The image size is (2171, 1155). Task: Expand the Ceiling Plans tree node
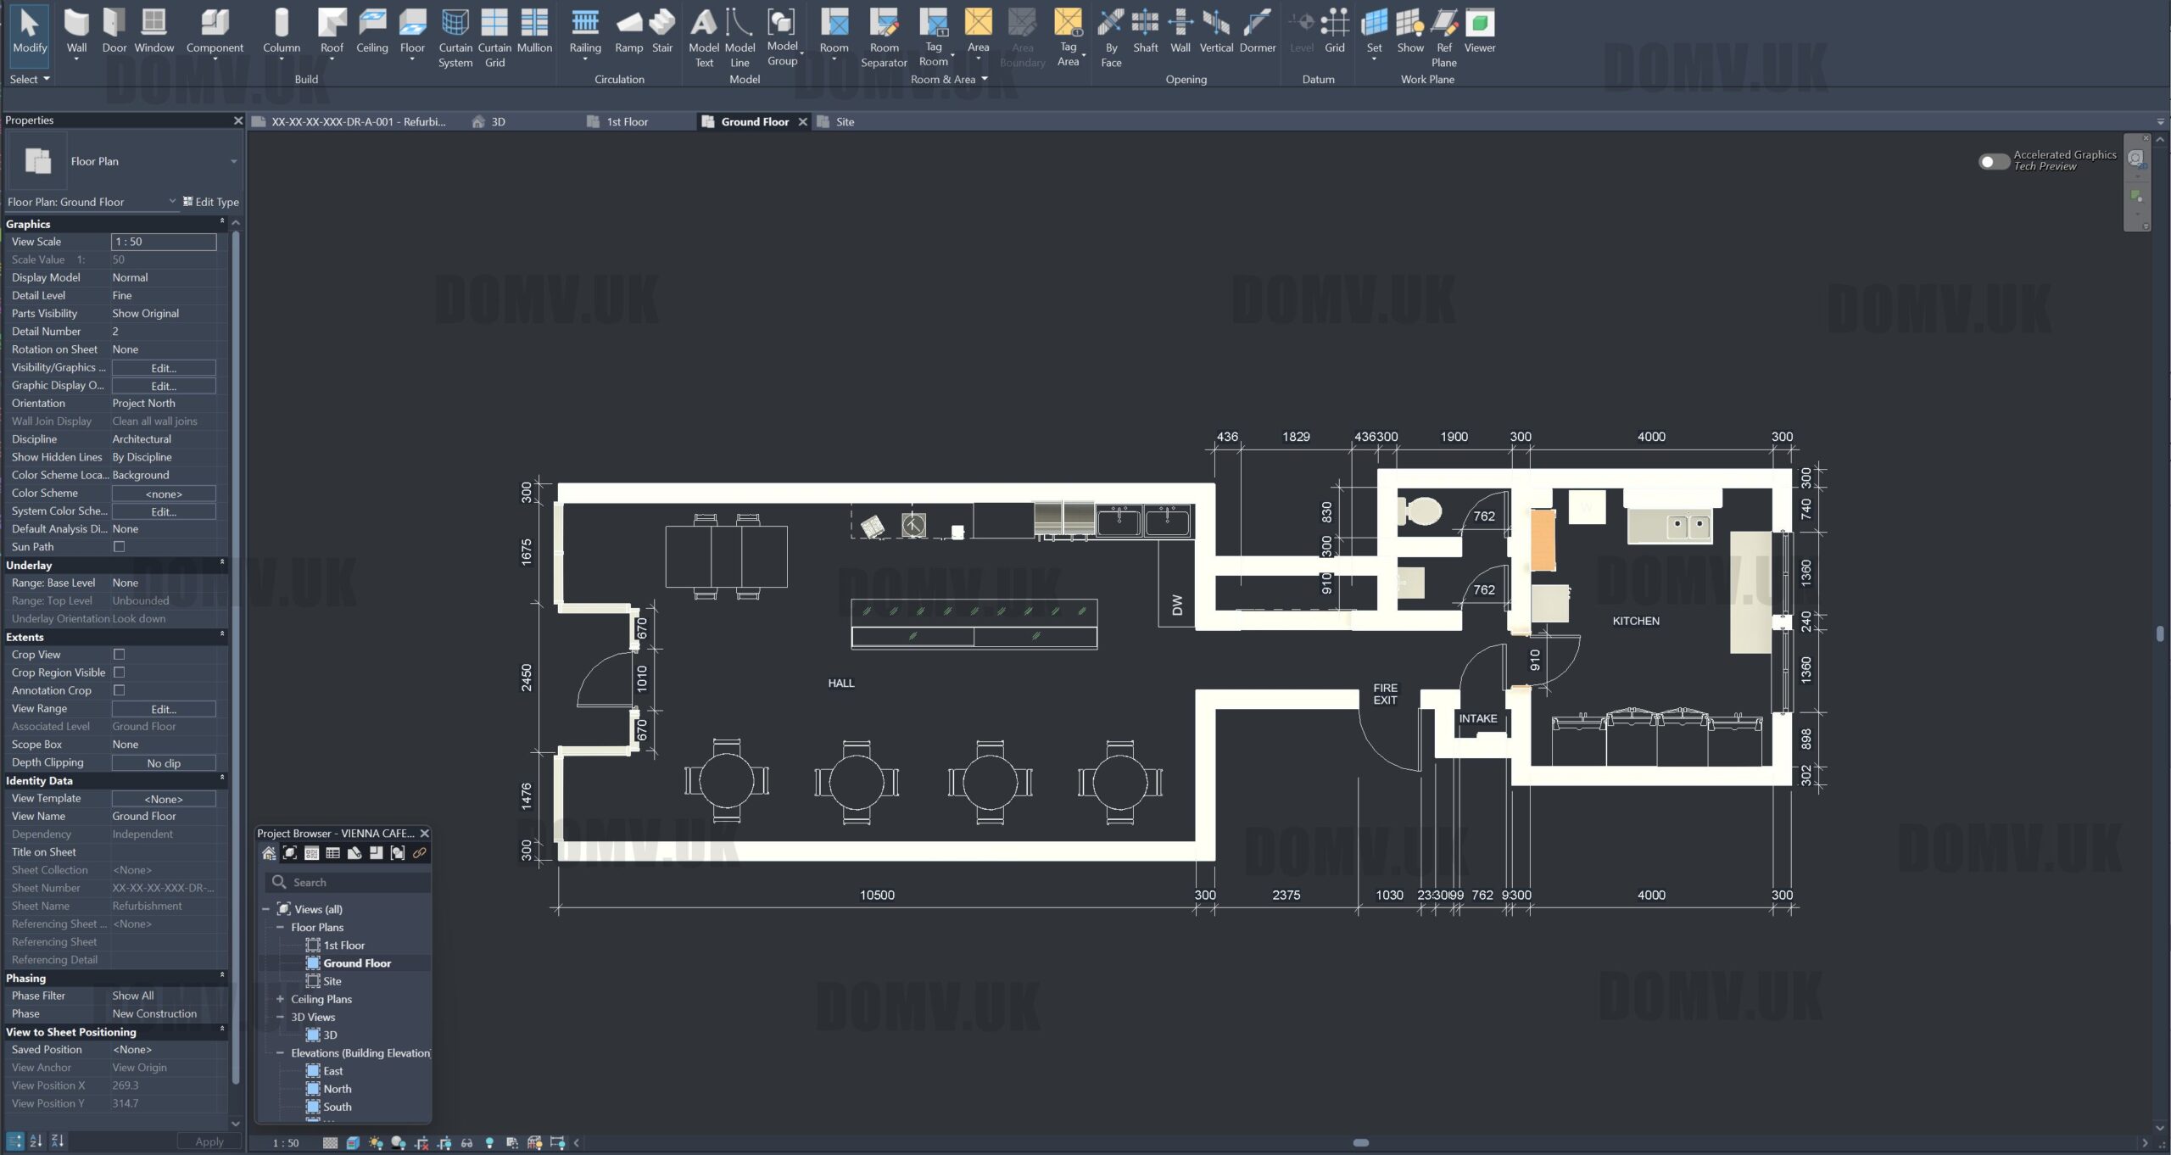click(x=280, y=999)
